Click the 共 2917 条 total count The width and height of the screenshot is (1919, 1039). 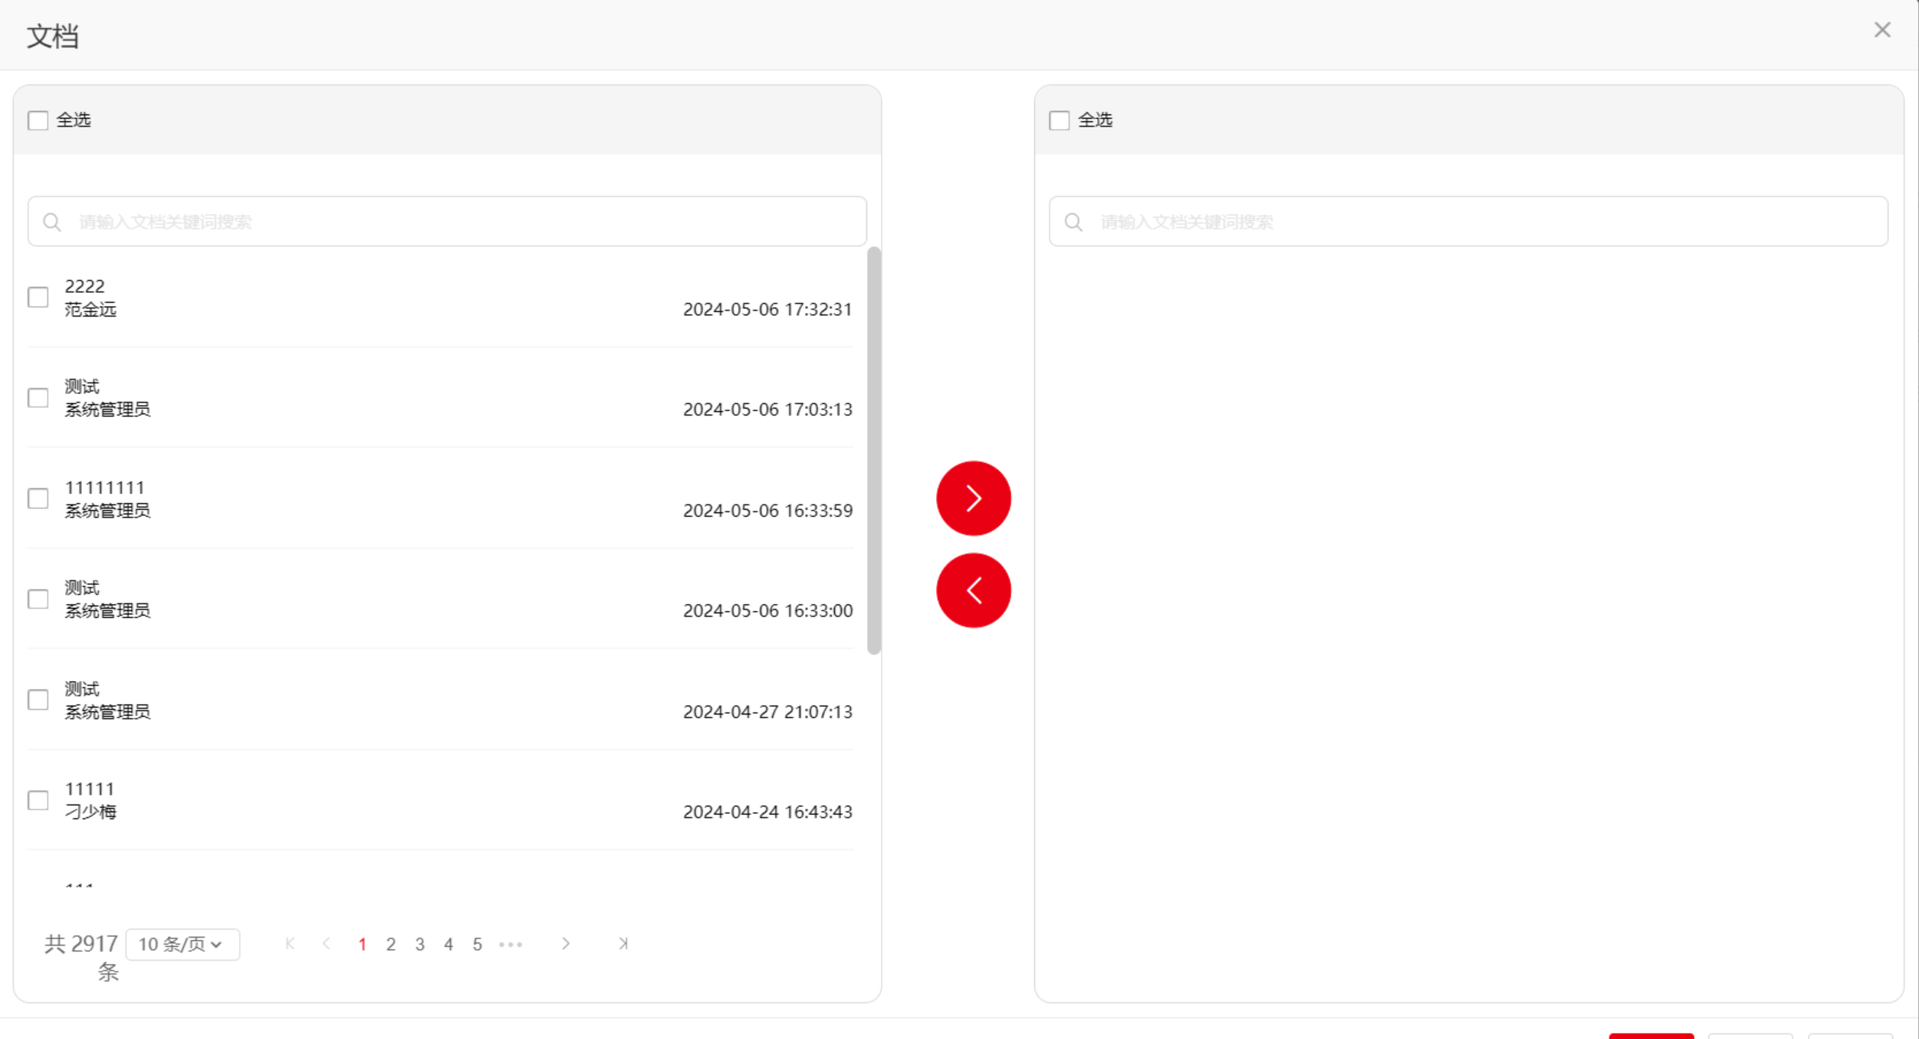(81, 957)
